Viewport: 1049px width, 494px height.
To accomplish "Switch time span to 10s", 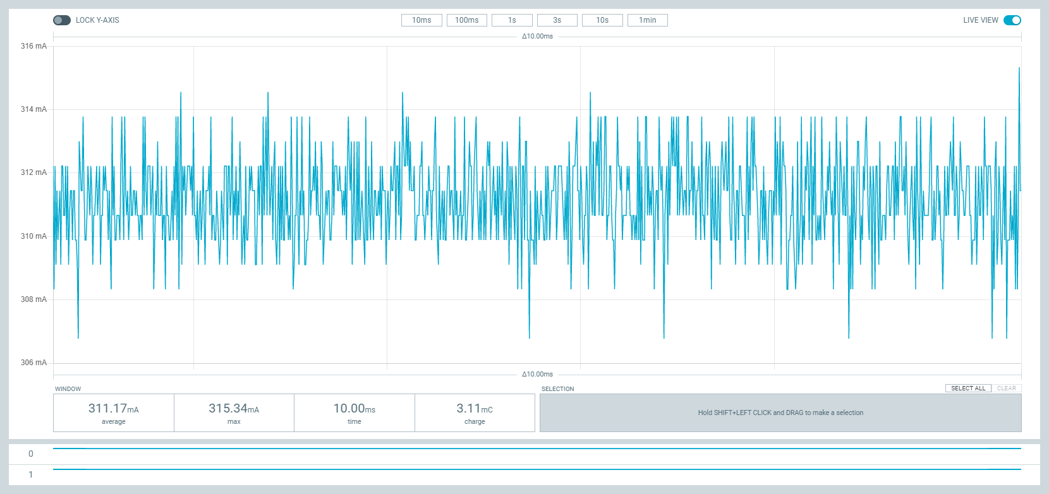I will (x=602, y=20).
